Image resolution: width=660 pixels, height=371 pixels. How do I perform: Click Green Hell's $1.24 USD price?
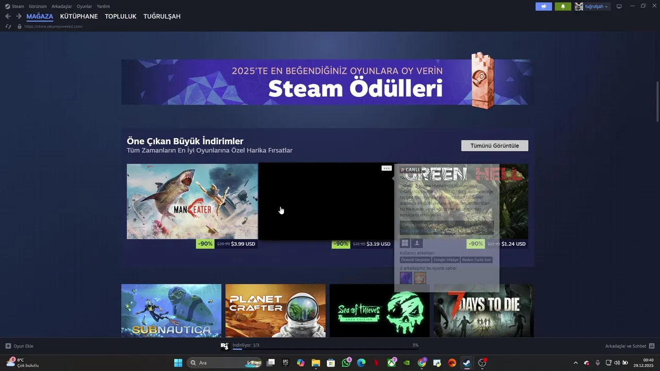(x=514, y=244)
